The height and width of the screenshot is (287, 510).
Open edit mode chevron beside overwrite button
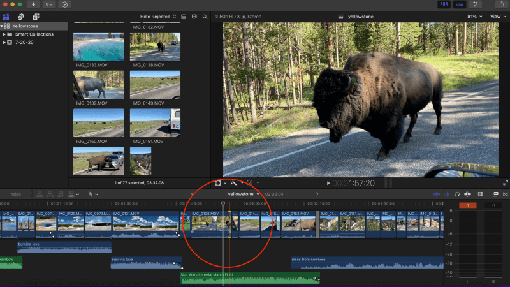pyautogui.click(x=77, y=195)
